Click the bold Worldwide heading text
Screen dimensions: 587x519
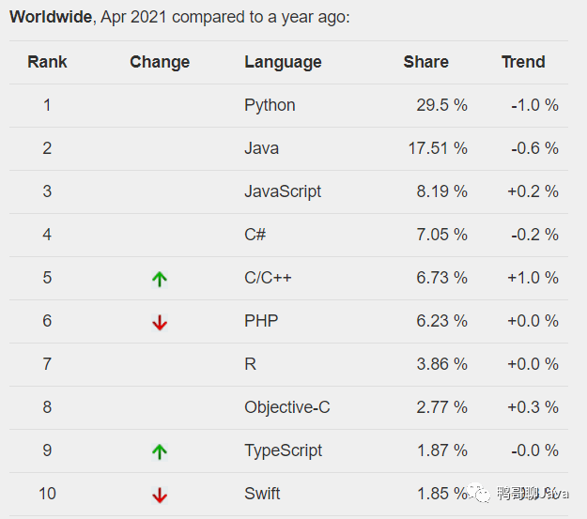tap(49, 17)
